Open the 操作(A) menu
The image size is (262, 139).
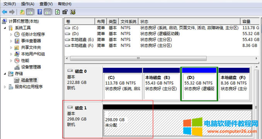pyautogui.click(x=27, y=4)
